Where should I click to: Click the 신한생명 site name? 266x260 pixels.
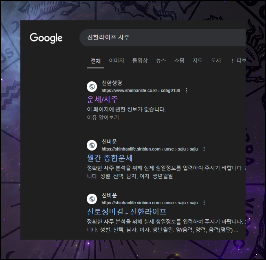point(112,83)
